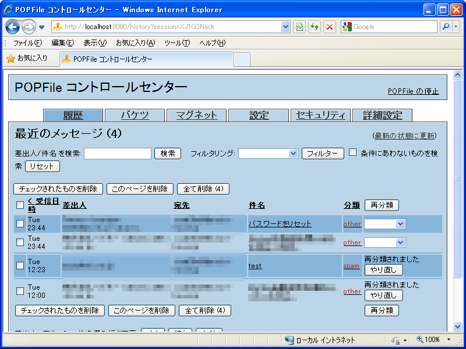466x349 pixels.
Task: Refresh the page with the green arrows icon
Action: tap(315, 27)
